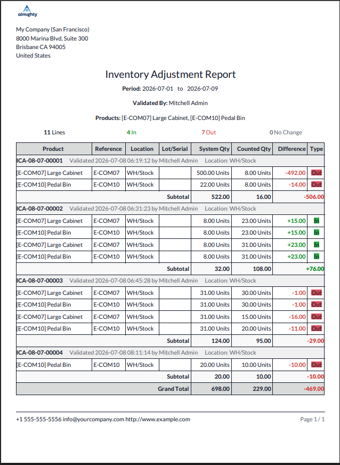
Task: Click the red '7 Out' summary count
Action: pos(209,132)
